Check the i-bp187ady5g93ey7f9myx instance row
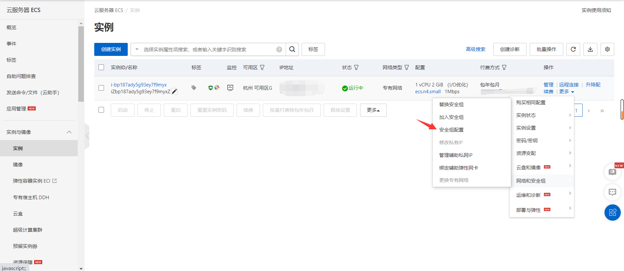This screenshot has width=624, height=271. 101,88
